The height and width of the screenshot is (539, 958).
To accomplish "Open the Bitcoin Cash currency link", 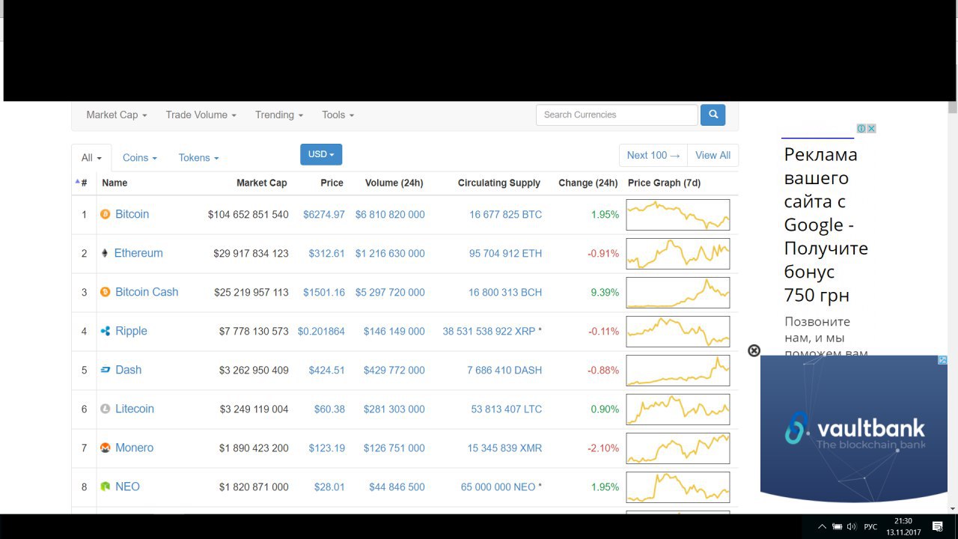I will coord(147,292).
